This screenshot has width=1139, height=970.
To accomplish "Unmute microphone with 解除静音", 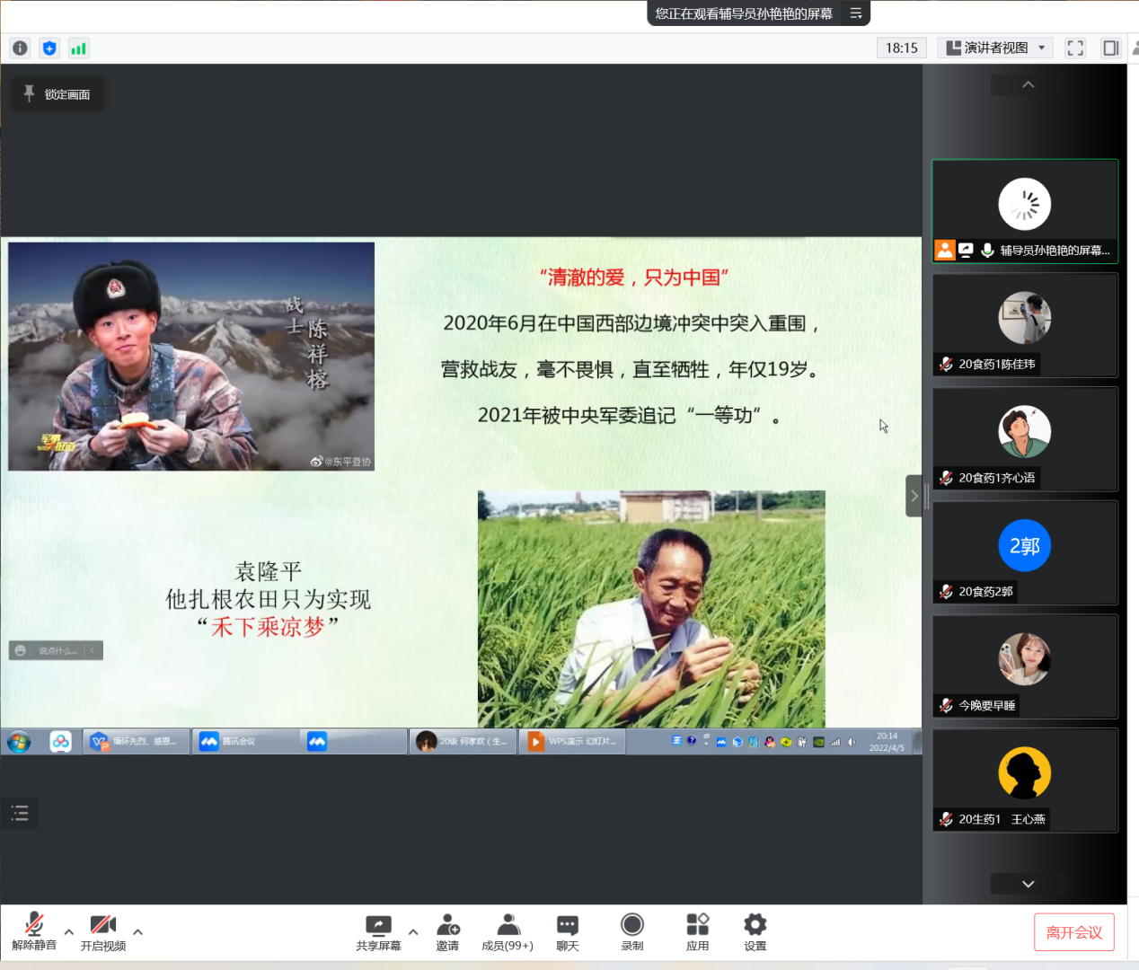I will (x=34, y=931).
